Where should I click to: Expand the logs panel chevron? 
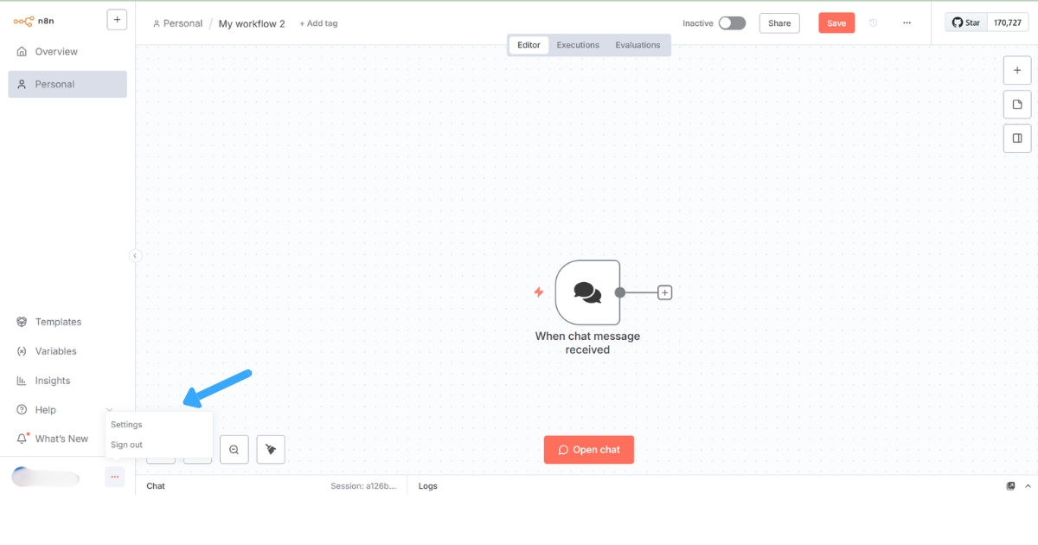[x=1027, y=486]
